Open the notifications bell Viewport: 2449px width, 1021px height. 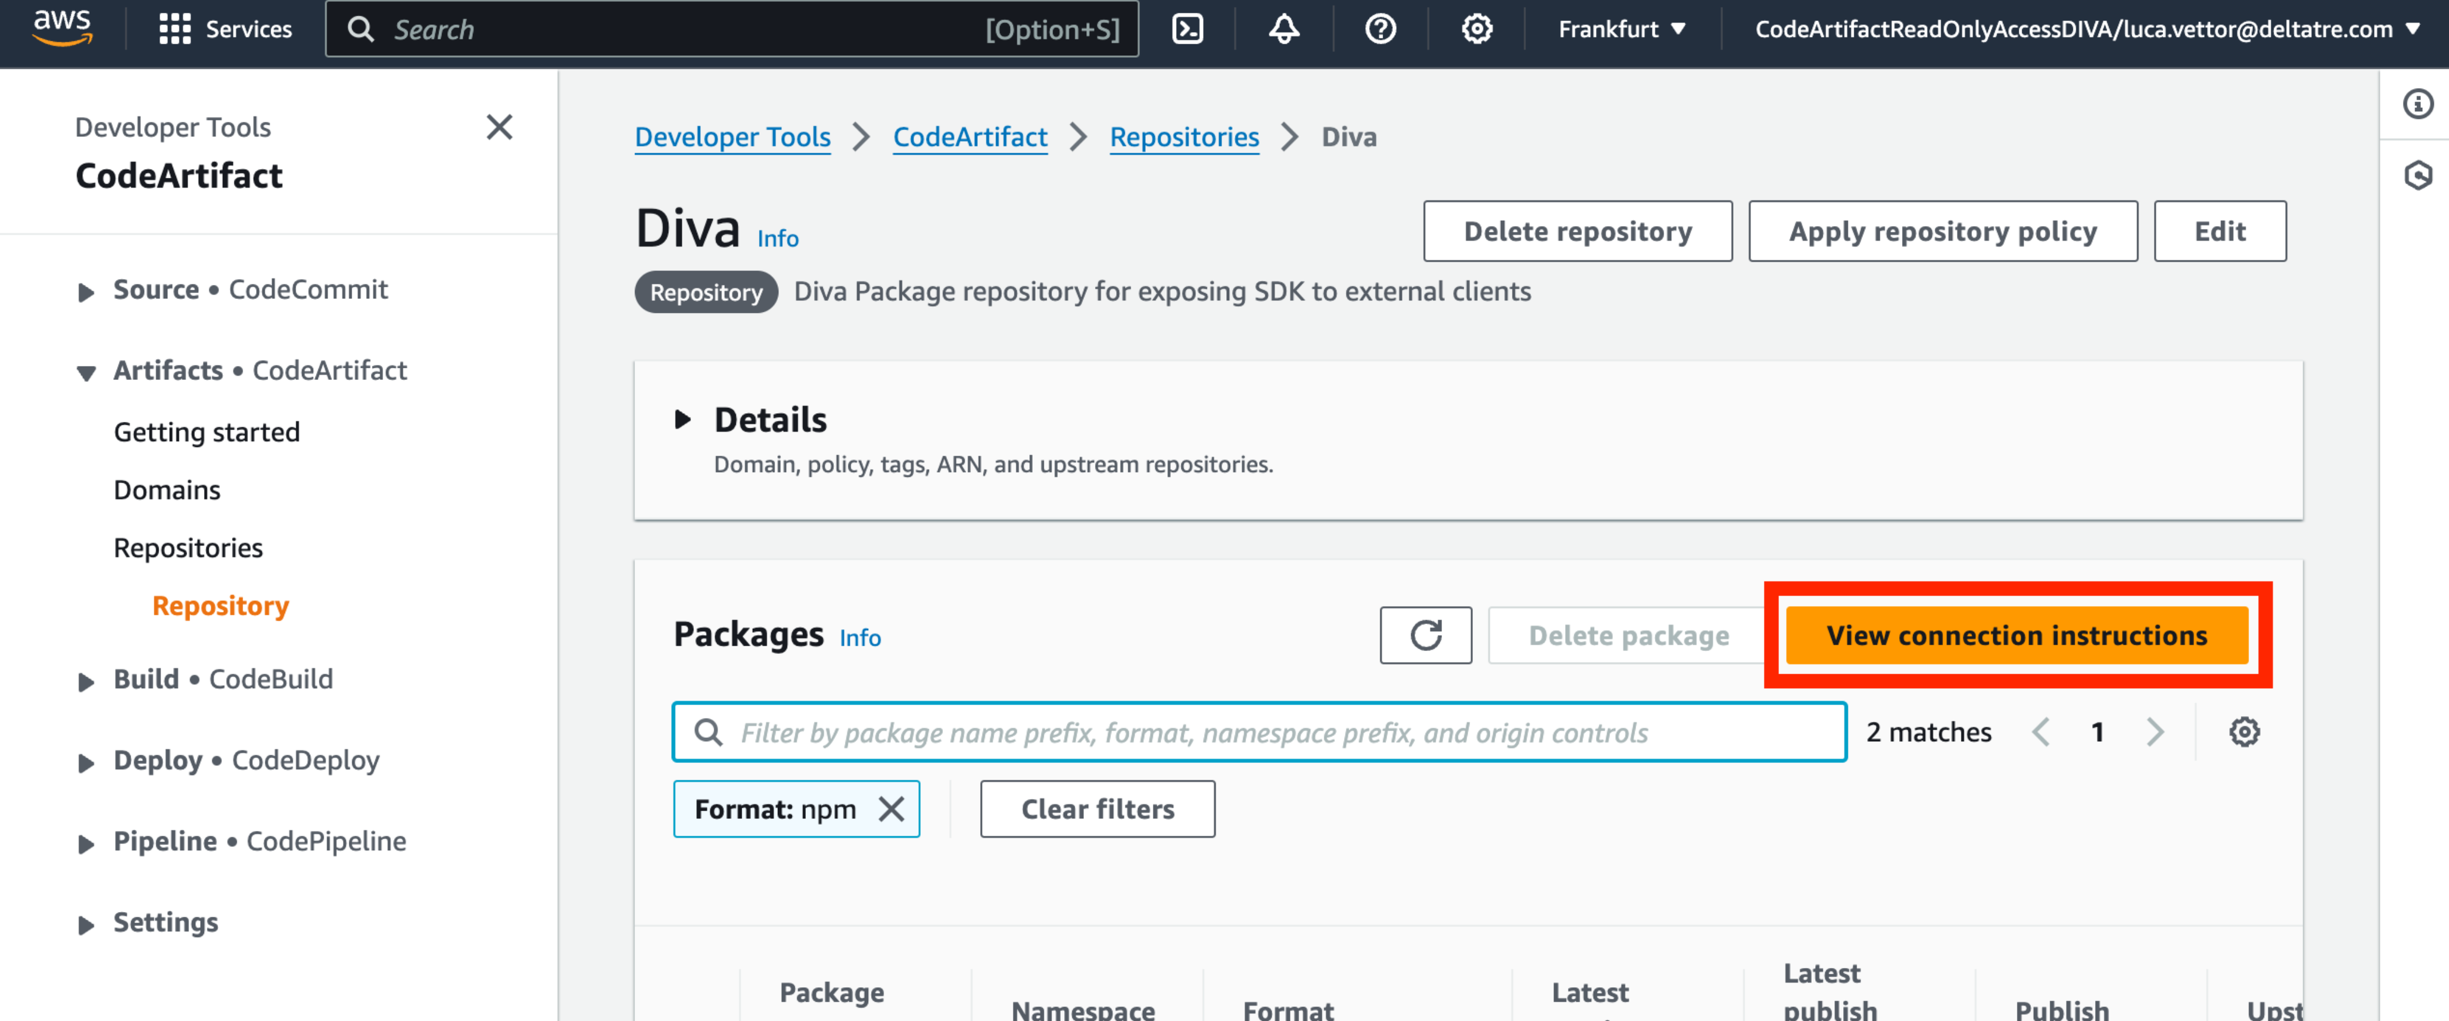click(x=1283, y=30)
